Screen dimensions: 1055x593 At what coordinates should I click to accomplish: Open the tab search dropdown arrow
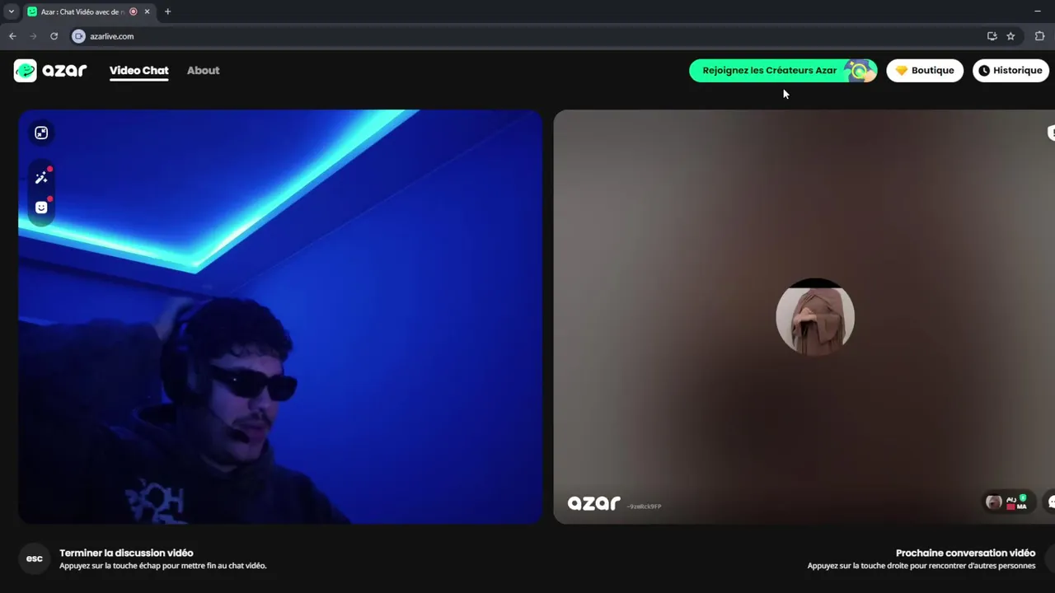click(11, 12)
